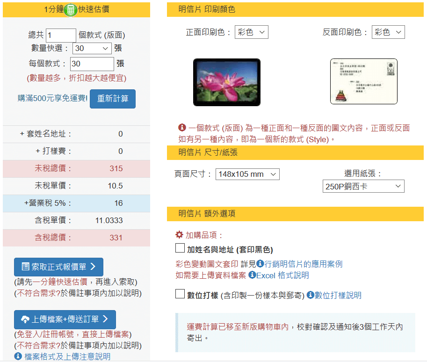Click info icon before 行銷明信片的應用案例
The width and height of the screenshot is (427, 362).
(x=260, y=264)
